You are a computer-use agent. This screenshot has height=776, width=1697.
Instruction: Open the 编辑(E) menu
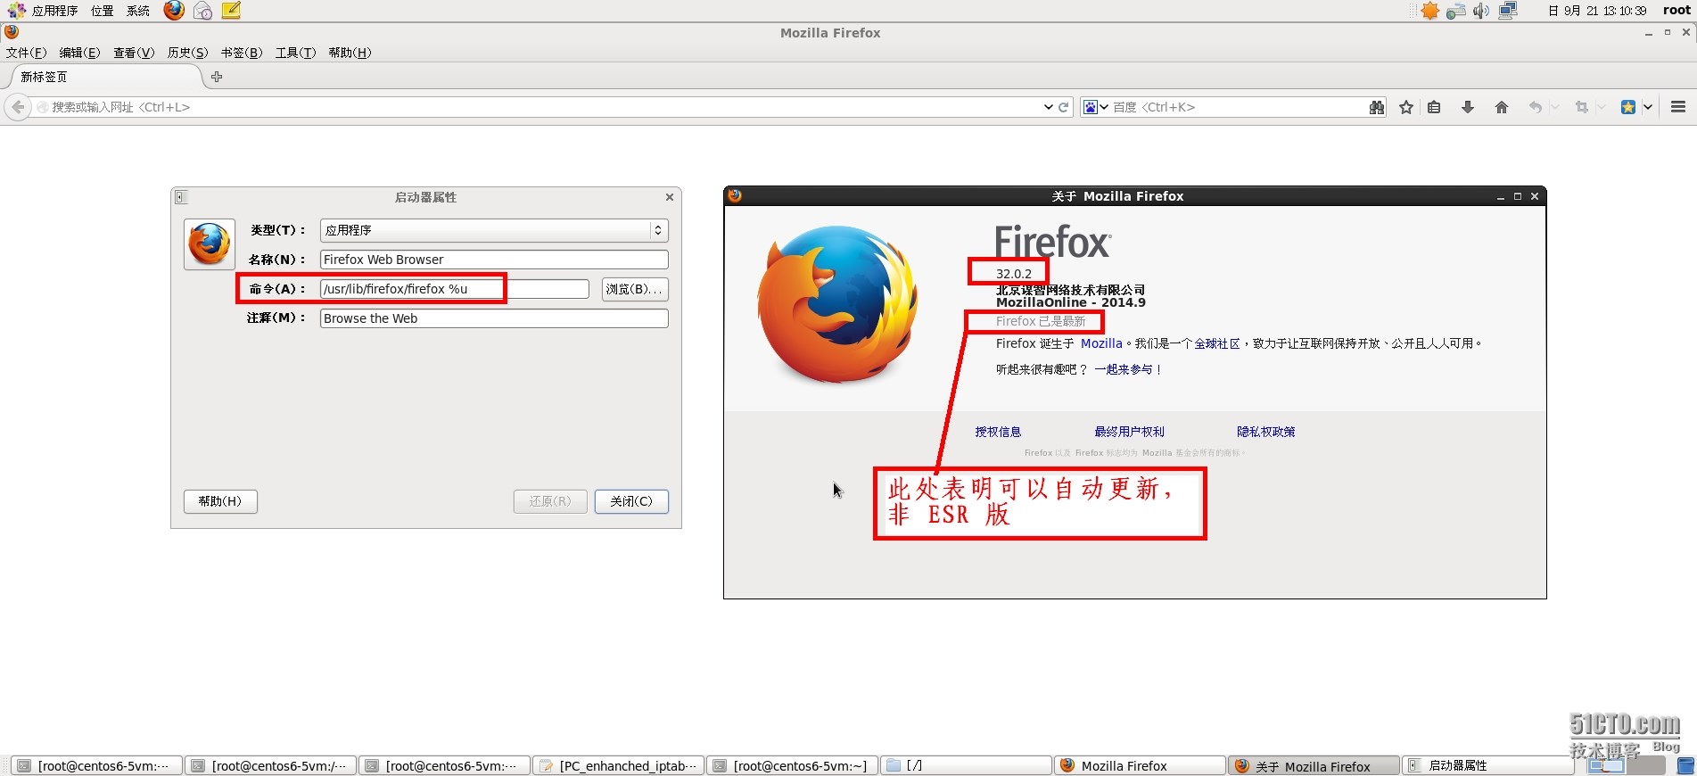pyautogui.click(x=79, y=53)
